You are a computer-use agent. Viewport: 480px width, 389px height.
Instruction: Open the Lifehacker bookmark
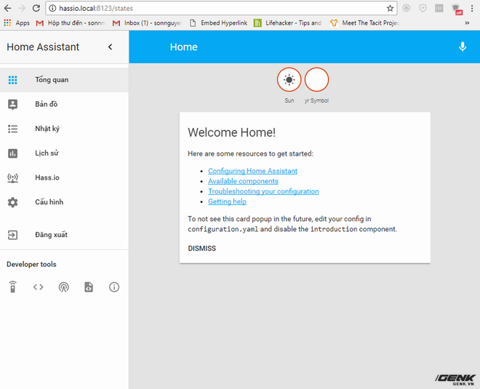click(288, 23)
